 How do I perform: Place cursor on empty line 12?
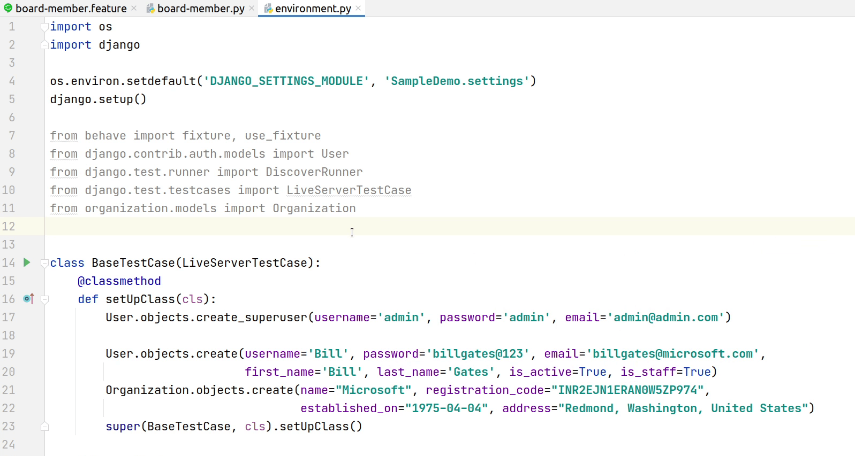pyautogui.click(x=450, y=226)
